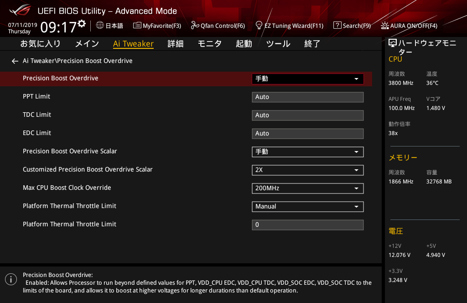
Task: Click the EDC Limit input field
Action: tap(308, 133)
